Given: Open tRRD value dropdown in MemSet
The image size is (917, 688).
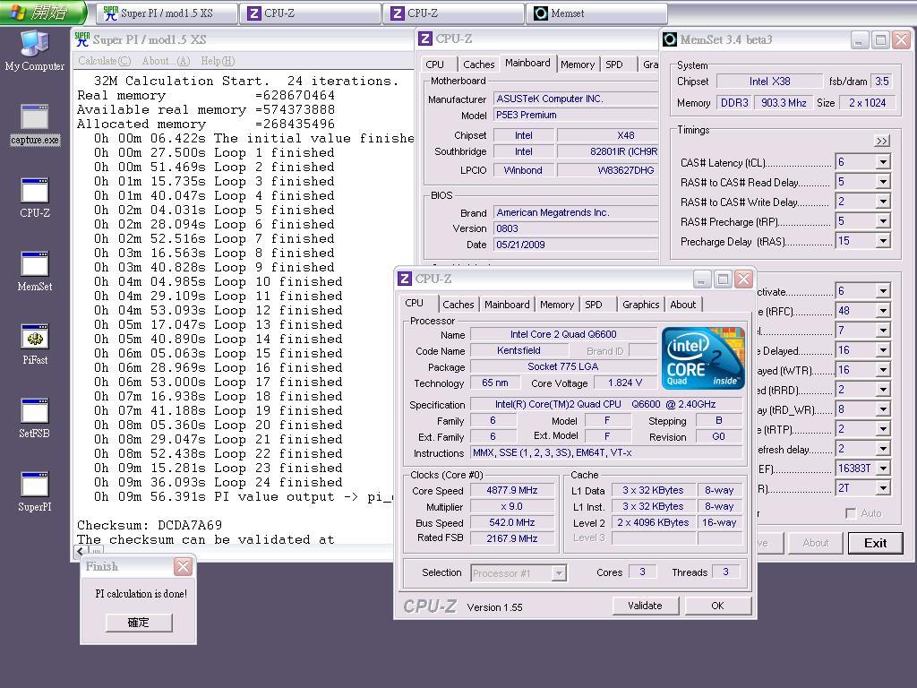Looking at the screenshot, I should (883, 390).
